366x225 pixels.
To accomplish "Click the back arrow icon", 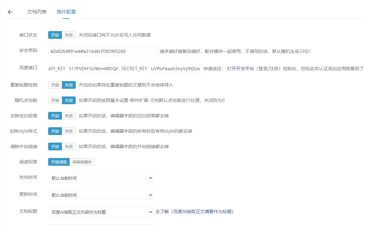I will click(x=10, y=12).
